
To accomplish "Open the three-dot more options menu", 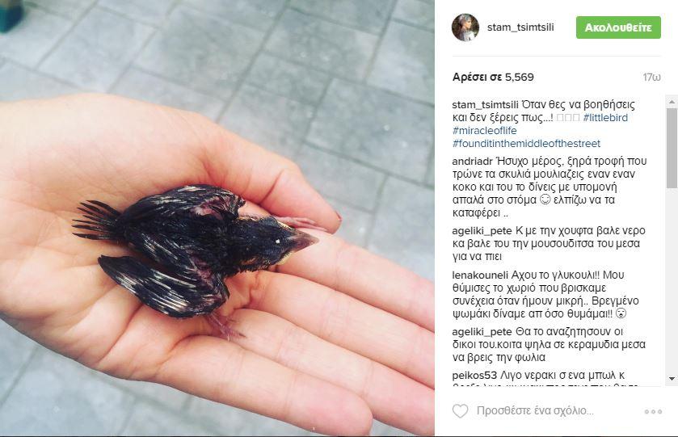I will coord(653,411).
